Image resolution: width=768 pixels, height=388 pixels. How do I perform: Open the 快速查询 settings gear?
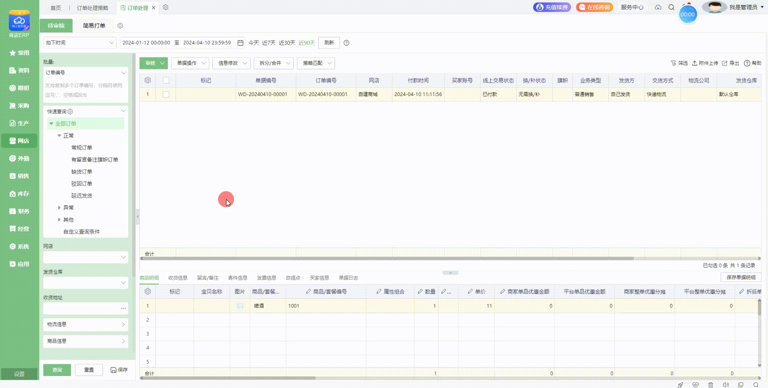click(71, 111)
